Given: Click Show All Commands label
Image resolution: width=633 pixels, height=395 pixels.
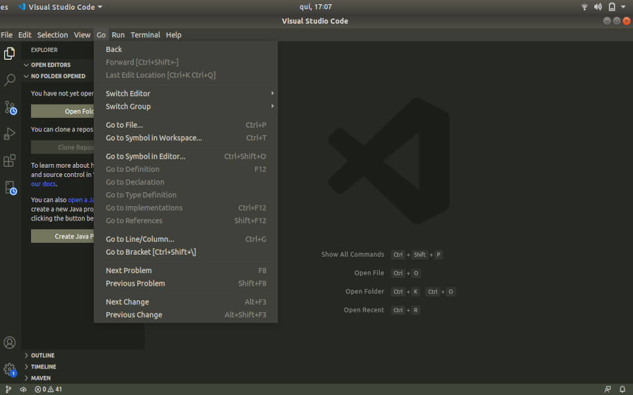Looking at the screenshot, I should 352,254.
